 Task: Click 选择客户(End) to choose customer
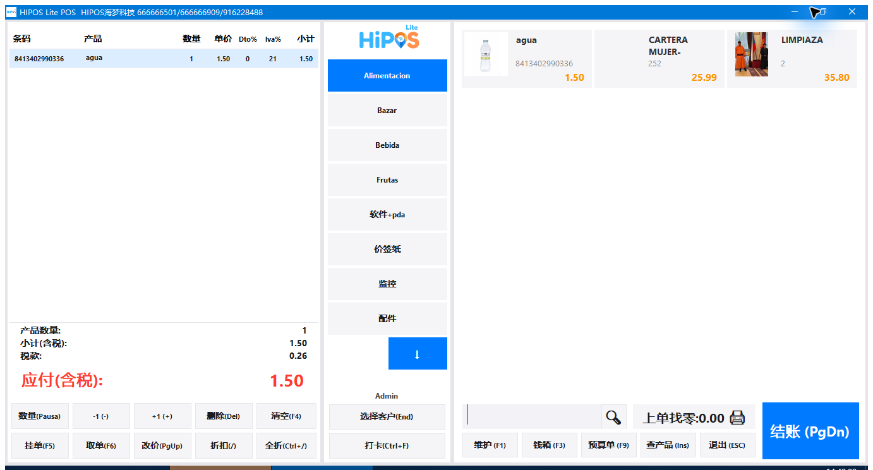pos(387,417)
